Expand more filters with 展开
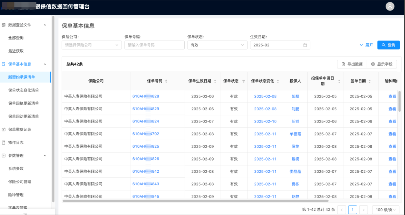This screenshot has width=405, height=215. pyautogui.click(x=366, y=45)
